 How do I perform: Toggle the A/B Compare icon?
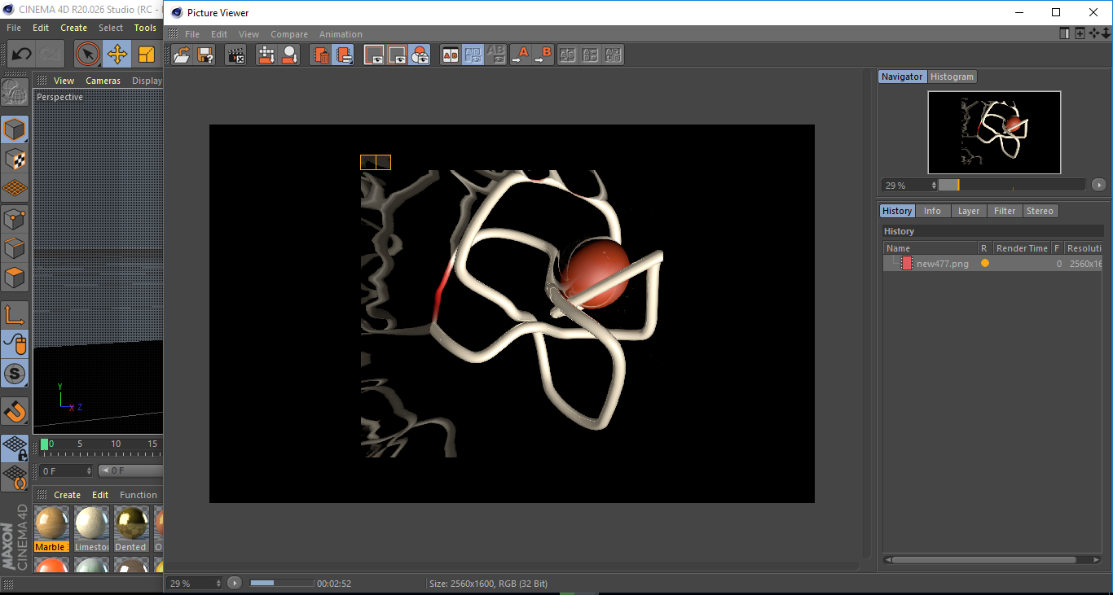tap(450, 55)
